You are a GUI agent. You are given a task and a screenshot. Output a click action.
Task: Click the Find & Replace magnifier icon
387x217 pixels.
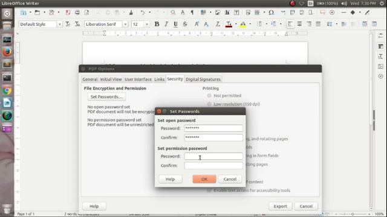point(174,13)
